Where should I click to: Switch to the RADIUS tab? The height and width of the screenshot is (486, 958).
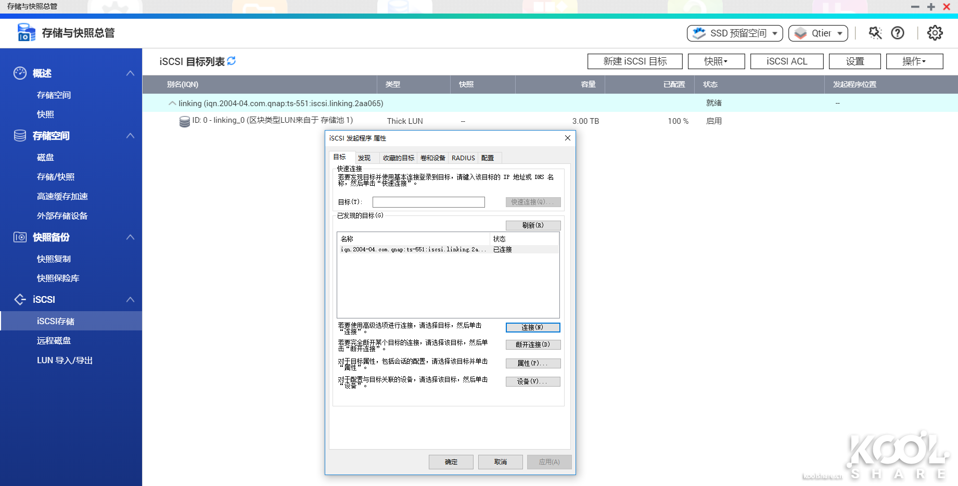click(x=463, y=158)
